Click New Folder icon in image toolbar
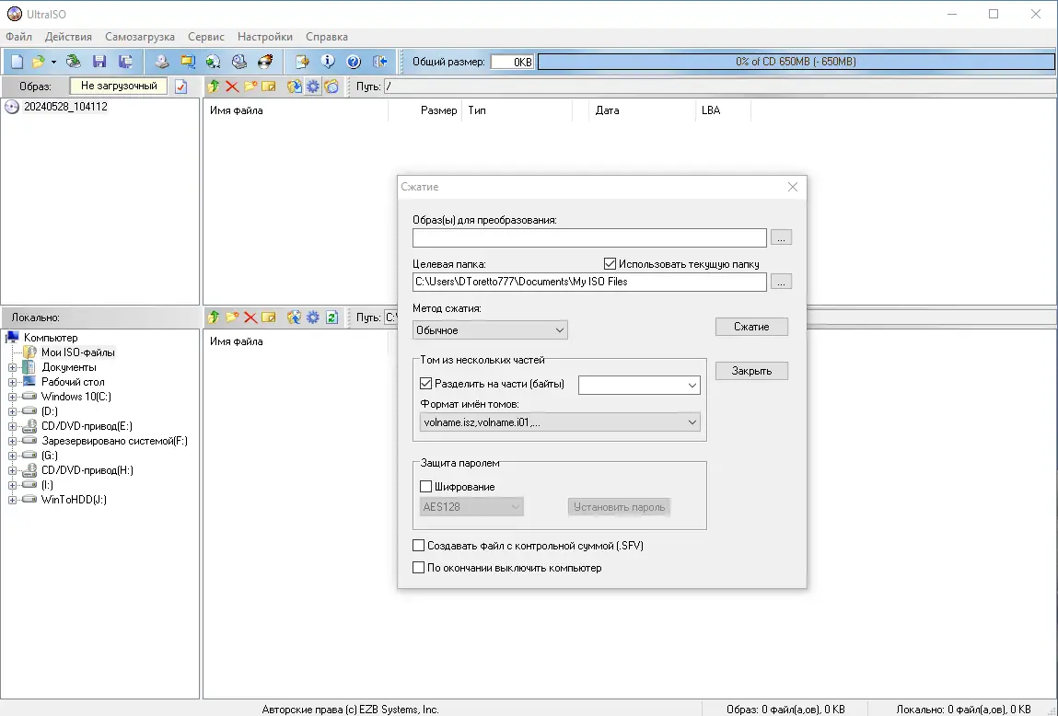1058x716 pixels. coord(250,87)
